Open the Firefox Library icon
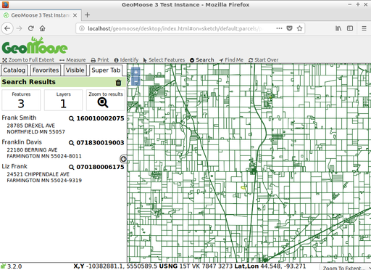The image size is (371, 270). [x=338, y=28]
